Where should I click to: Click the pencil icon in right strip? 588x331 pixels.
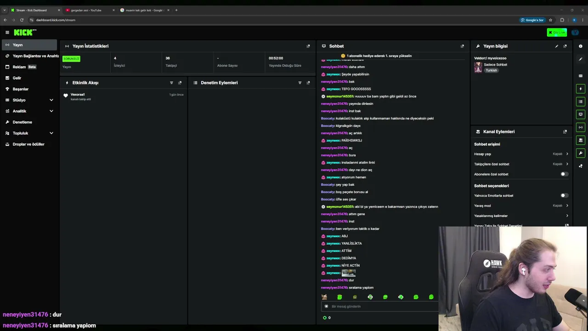[x=581, y=59]
